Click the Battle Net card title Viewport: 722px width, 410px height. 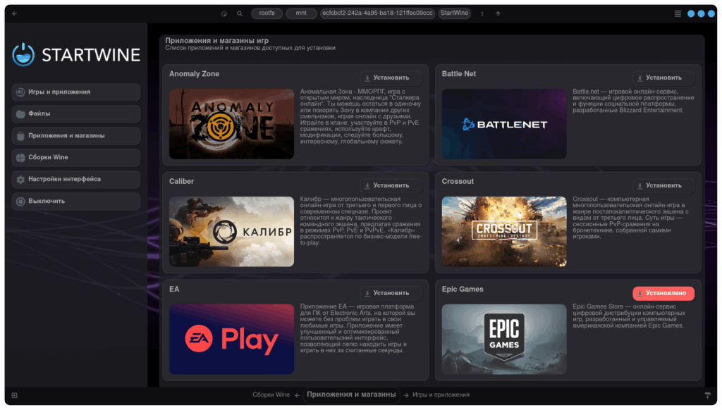[x=458, y=74]
